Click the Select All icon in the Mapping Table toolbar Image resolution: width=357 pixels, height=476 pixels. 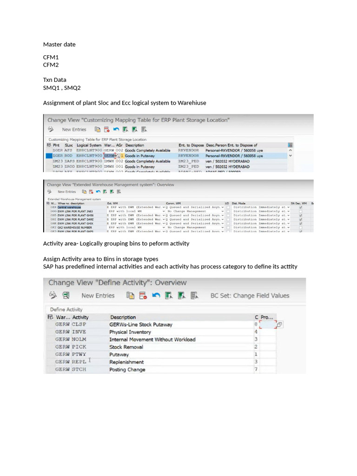coord(126,129)
